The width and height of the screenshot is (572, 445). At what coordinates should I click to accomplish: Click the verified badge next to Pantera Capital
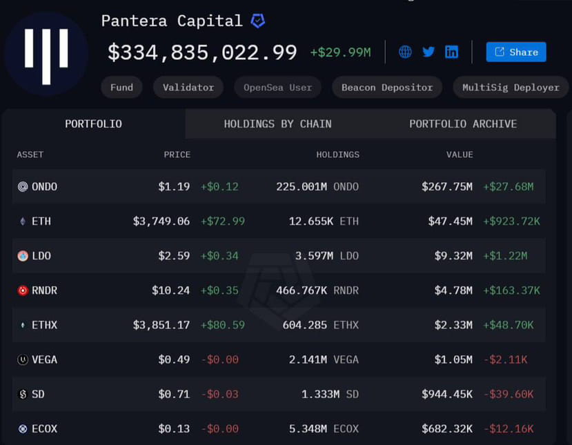(257, 21)
